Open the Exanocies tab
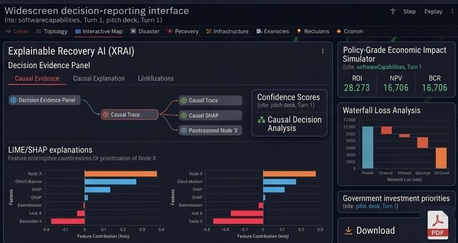Viewport: 458px width, 243px height. click(x=273, y=31)
